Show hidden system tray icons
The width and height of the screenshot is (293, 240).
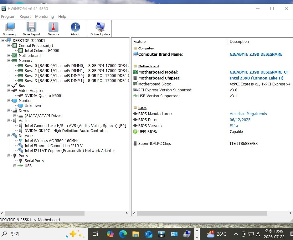point(236,234)
